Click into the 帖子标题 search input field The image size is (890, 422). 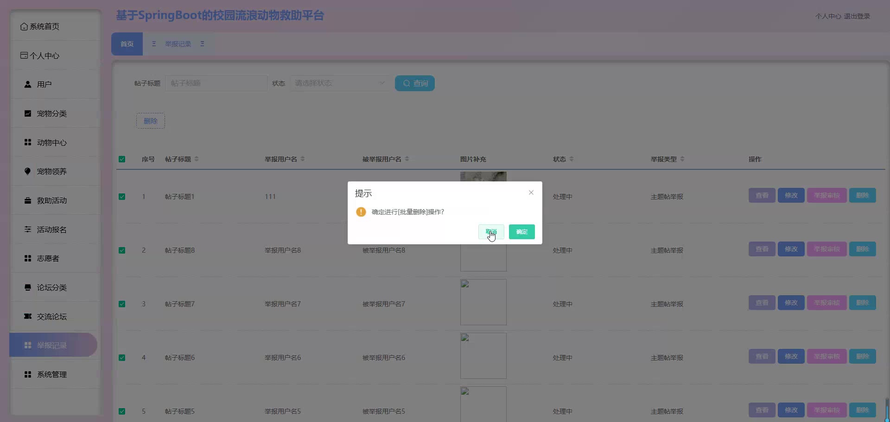click(x=216, y=83)
